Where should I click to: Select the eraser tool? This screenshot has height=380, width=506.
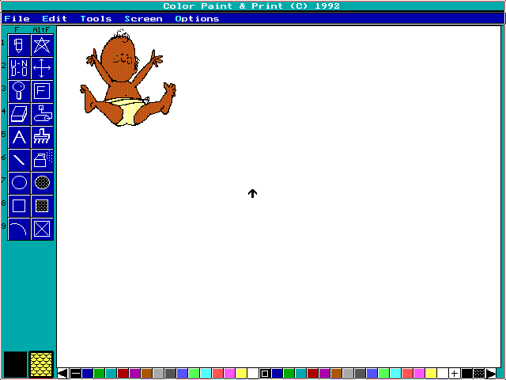[x=19, y=114]
